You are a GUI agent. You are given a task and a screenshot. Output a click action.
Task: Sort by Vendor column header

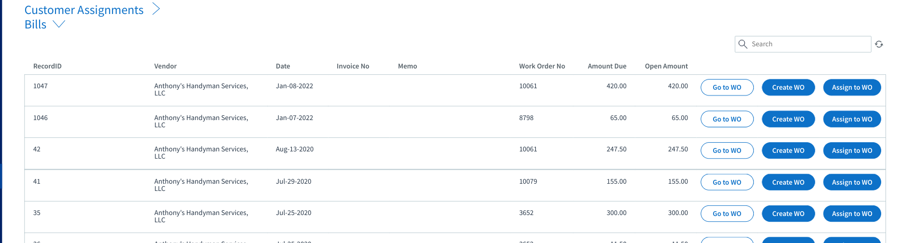(165, 66)
